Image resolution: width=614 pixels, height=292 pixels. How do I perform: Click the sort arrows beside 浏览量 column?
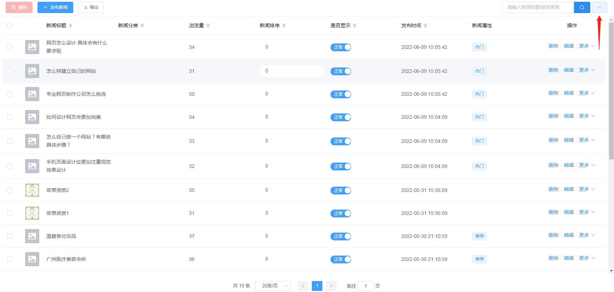208,25
